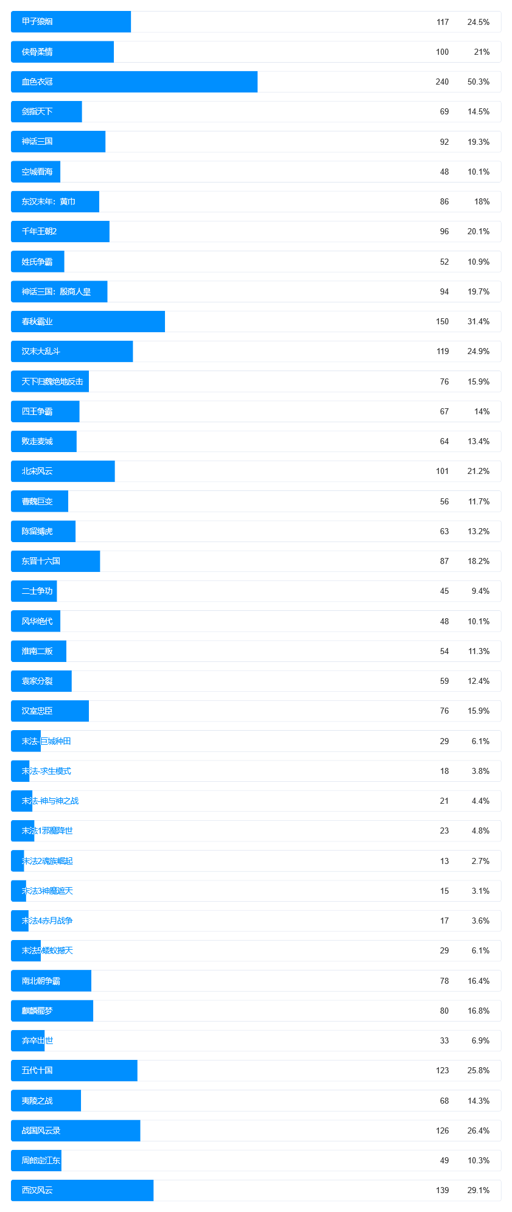The image size is (512, 1212).
Task: Click the 侠骨柔情 result row label
Action: pyautogui.click(x=37, y=52)
